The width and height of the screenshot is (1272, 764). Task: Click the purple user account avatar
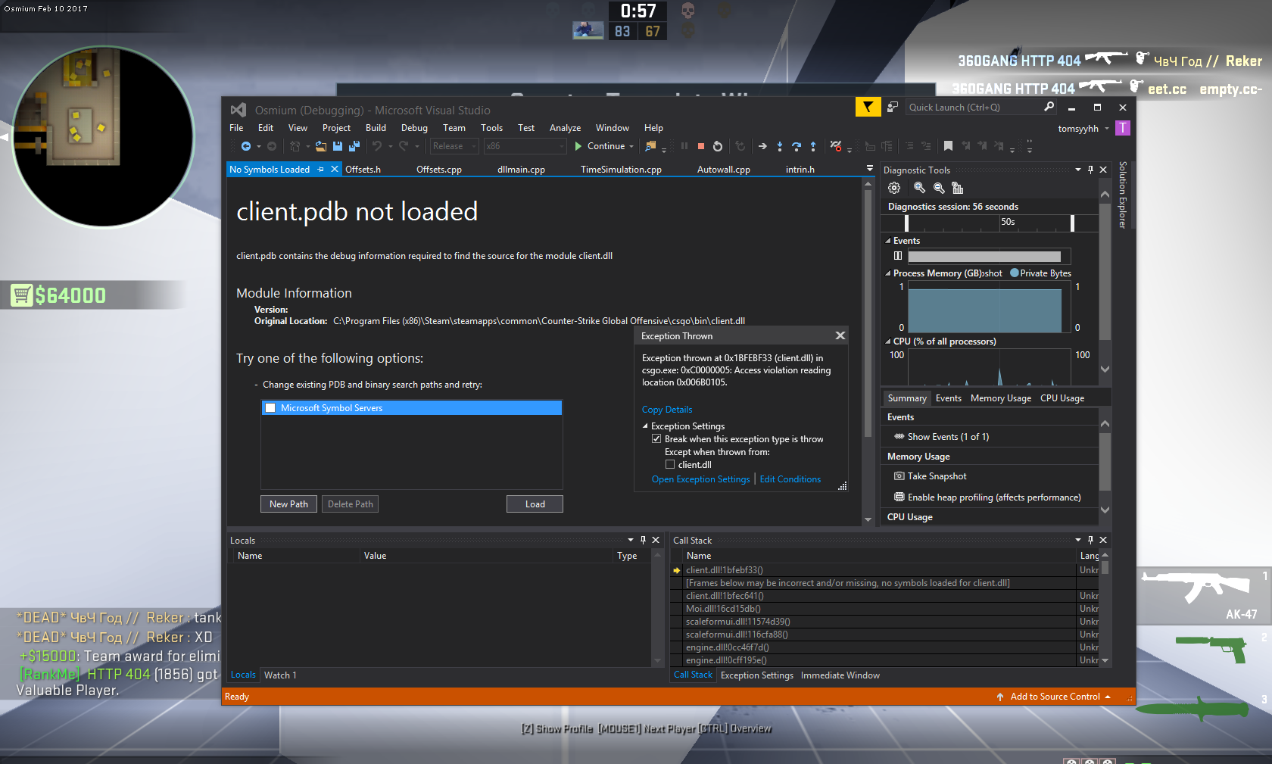pos(1123,128)
